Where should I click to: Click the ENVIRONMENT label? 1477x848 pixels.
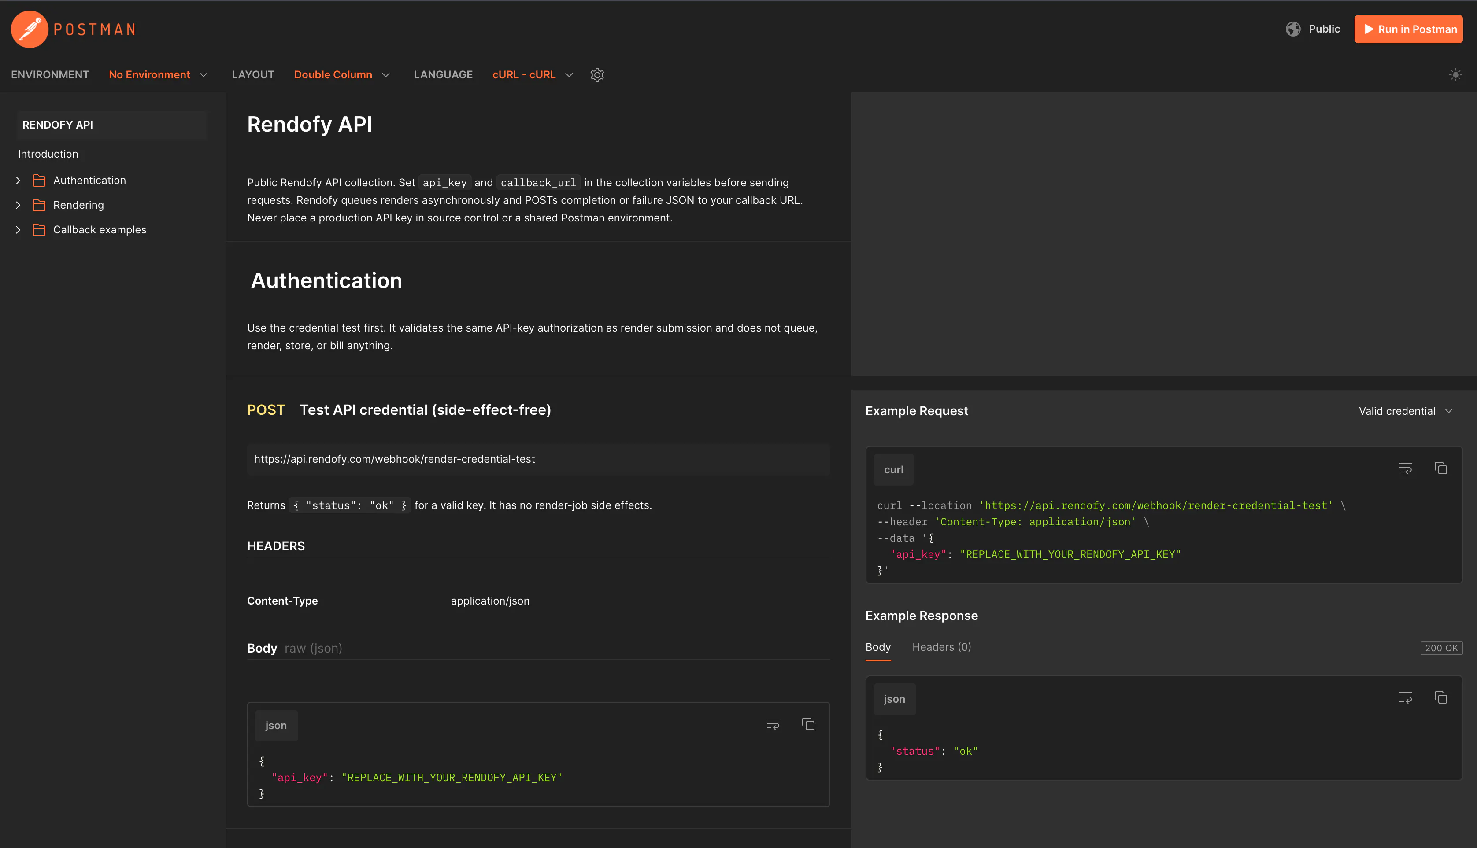coord(50,74)
